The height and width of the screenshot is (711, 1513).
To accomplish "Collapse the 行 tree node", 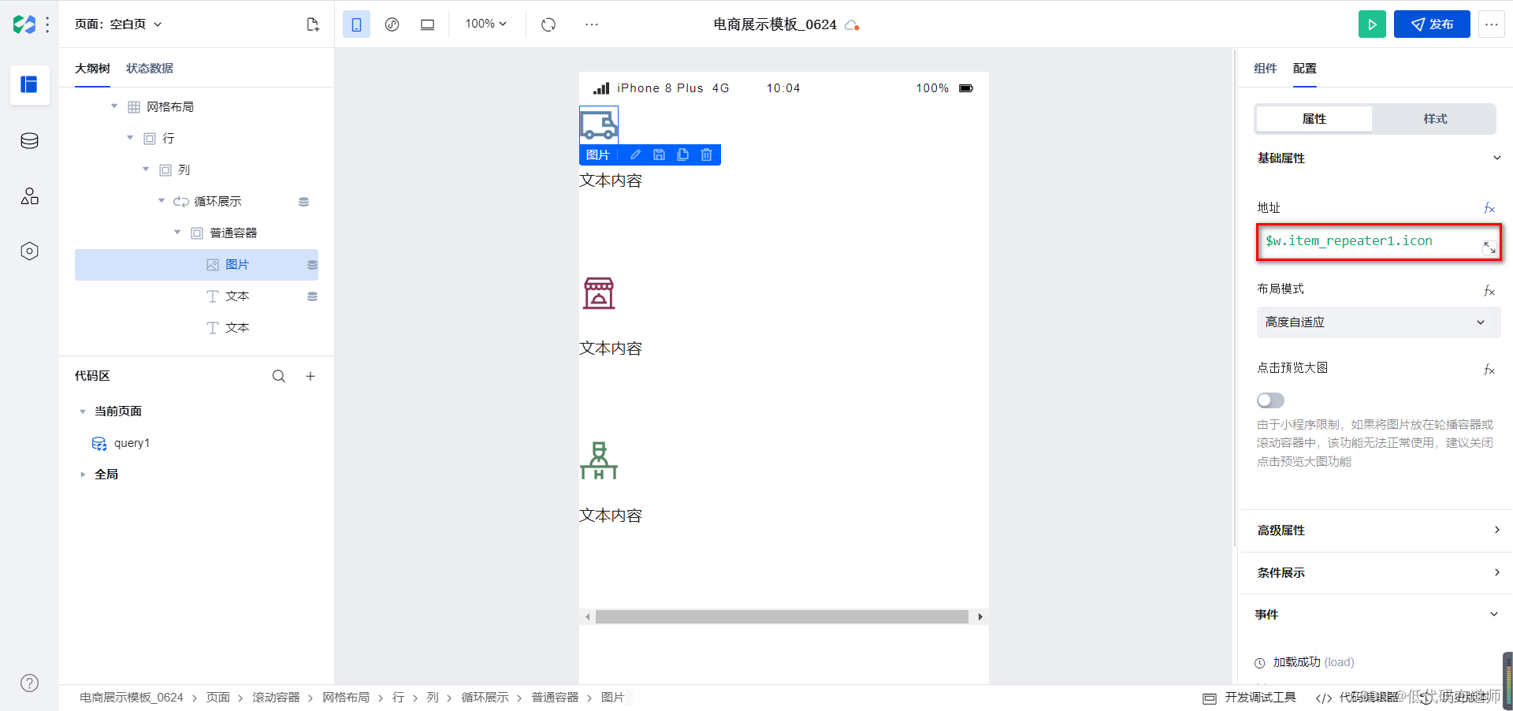I will click(x=130, y=138).
